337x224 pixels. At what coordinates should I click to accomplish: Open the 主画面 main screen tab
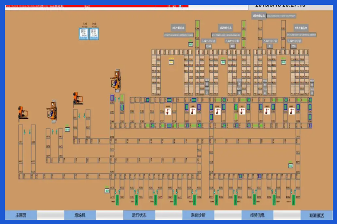[21, 215]
